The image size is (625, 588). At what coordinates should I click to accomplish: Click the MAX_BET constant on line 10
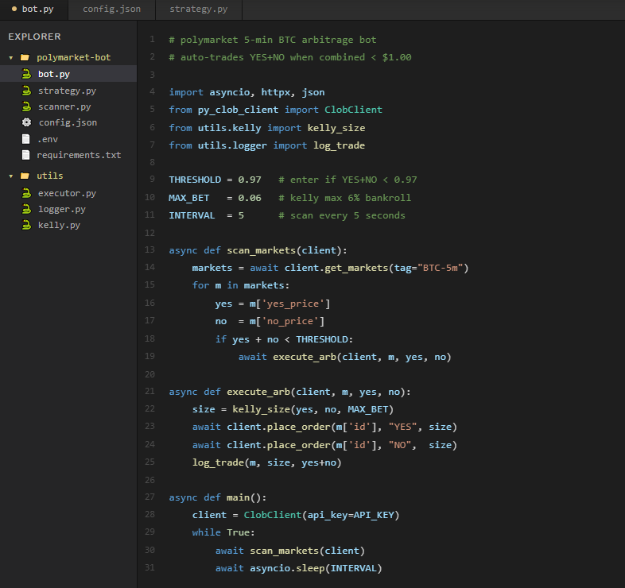point(189,198)
